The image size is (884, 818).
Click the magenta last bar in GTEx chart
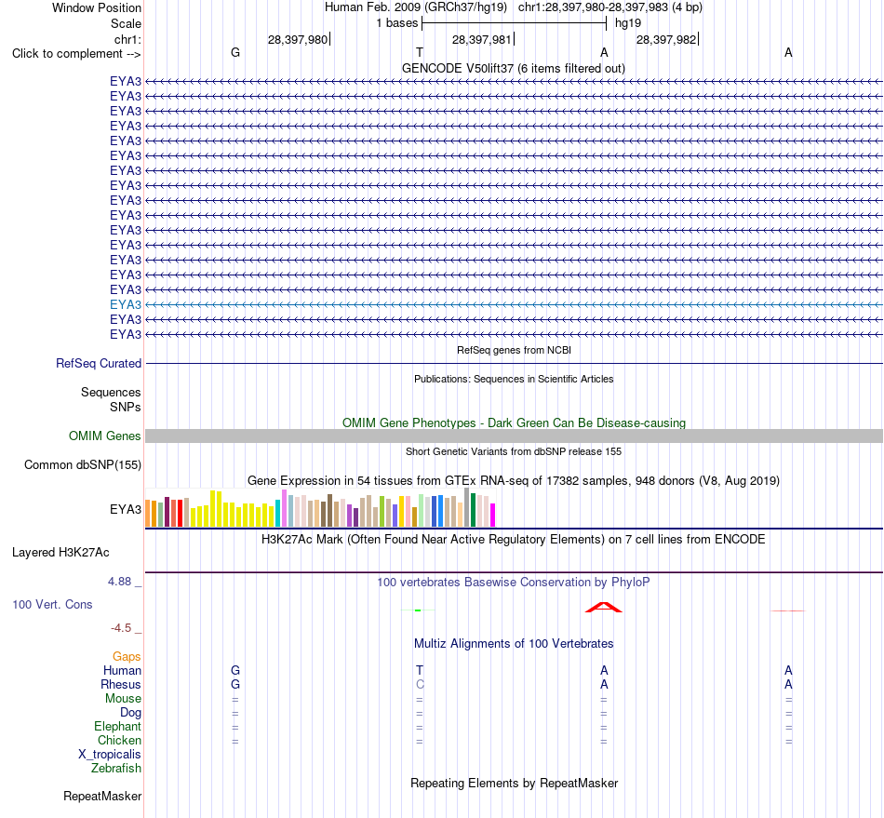point(493,516)
